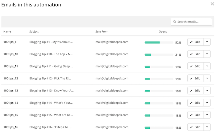Edit the 100tips_11 email
Viewport: 216px width, 133px height.
coord(195,66)
